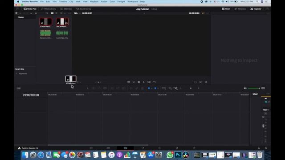Viewport: 285px width, 160px height.
Task: Switch to the Color page
Action: (x=159, y=148)
